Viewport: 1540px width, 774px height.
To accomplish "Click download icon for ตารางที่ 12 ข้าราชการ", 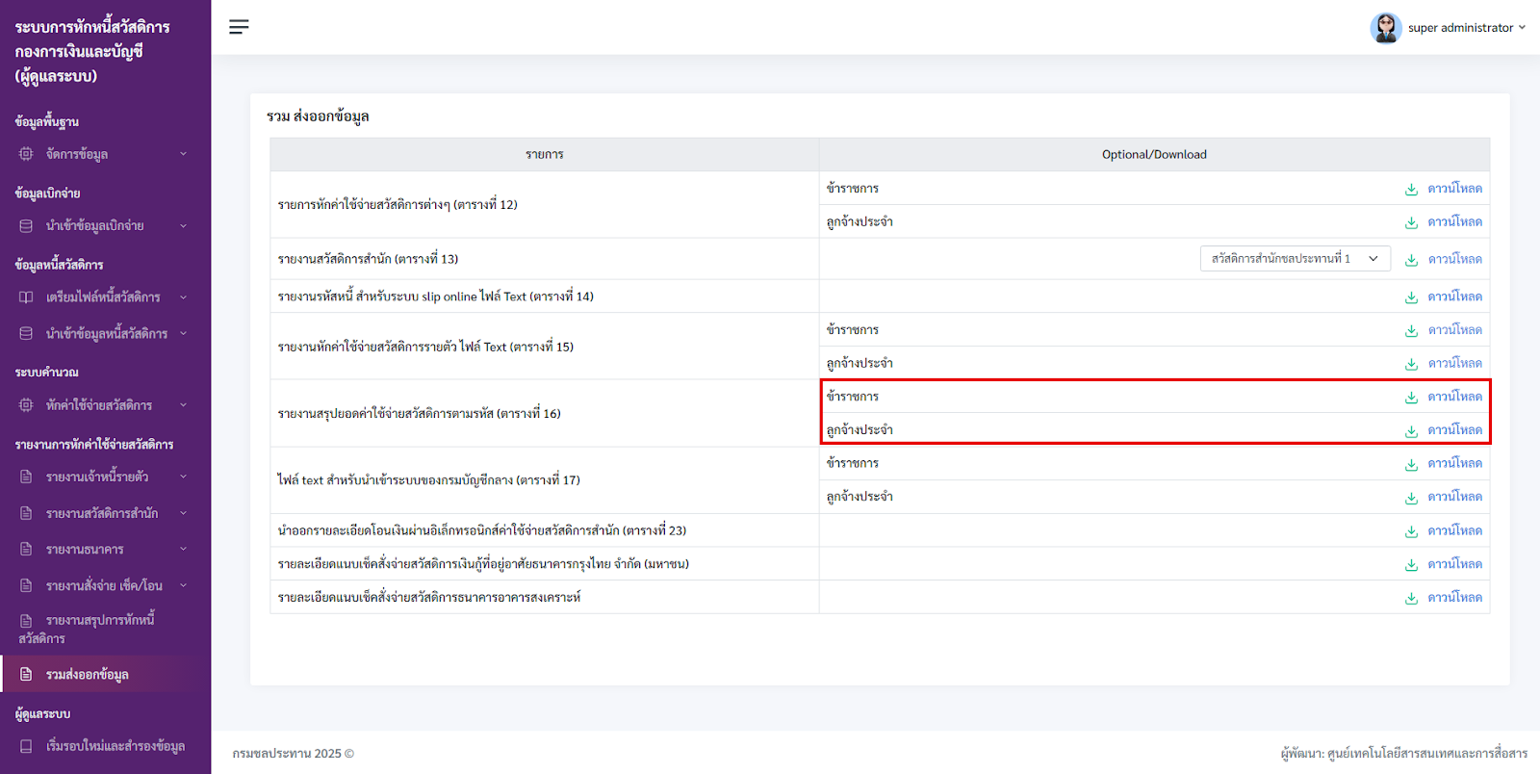I will click(1411, 189).
